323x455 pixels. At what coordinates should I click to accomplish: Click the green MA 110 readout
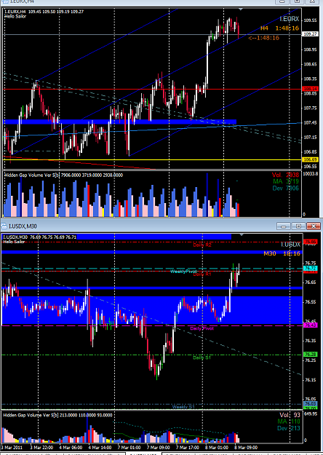click(289, 422)
